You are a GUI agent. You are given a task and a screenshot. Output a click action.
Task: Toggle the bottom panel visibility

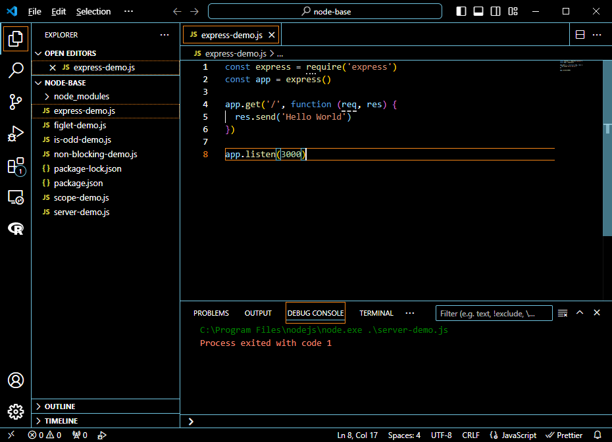point(478,11)
